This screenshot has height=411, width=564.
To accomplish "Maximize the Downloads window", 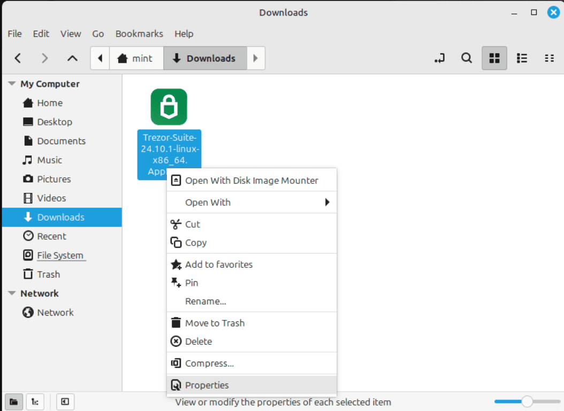I will click(534, 13).
